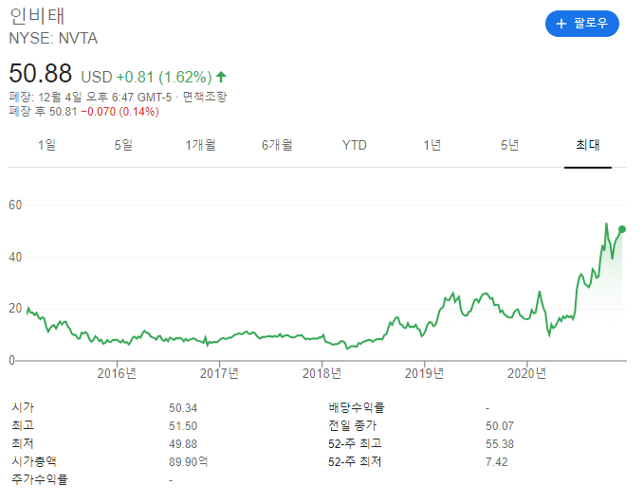
Task: Click the 시가 value 50.34
Action: point(183,408)
